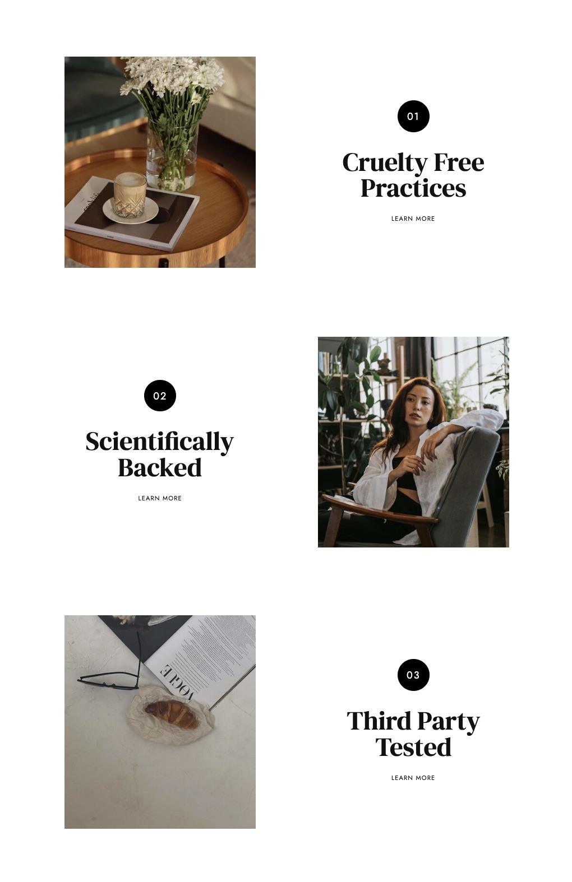Open the wooden coffee table photo
This screenshot has width=572, height=882.
point(160,162)
